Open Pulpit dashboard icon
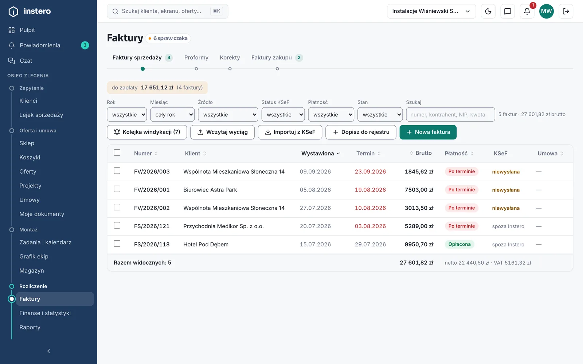583x364 pixels. coord(12,30)
